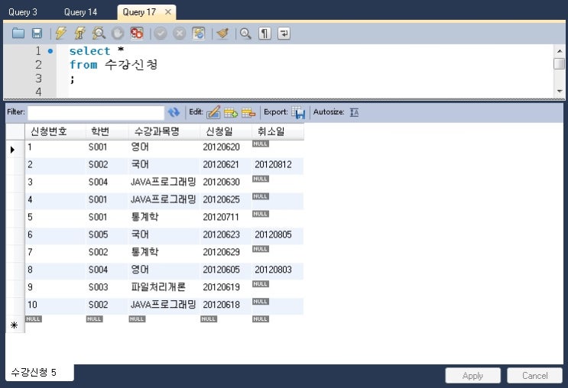Switch to the Query 3 tab
Screen dimensions: 568x388
pos(23,12)
